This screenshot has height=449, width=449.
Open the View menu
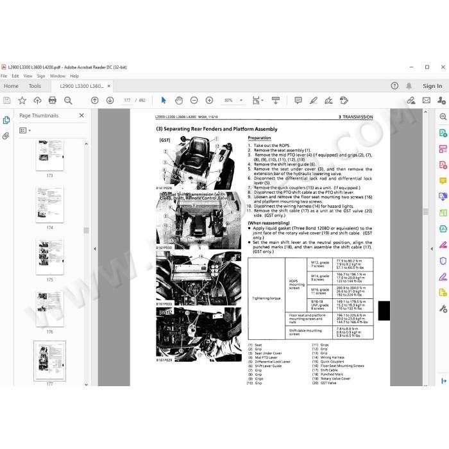tap(28, 76)
